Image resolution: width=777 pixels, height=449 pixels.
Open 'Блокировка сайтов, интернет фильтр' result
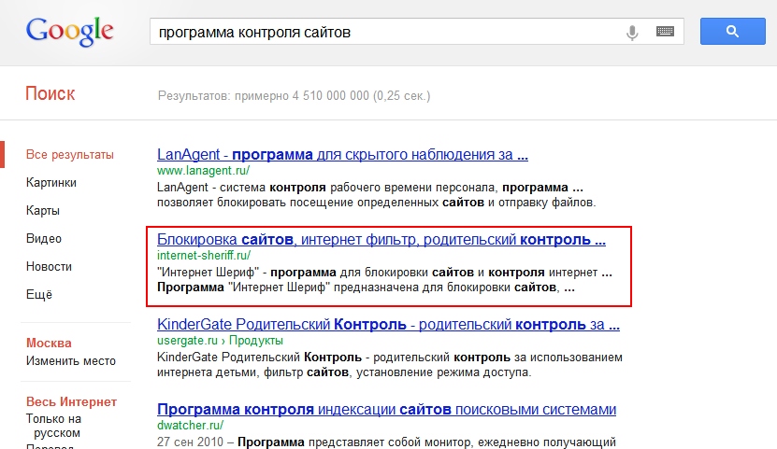(381, 240)
